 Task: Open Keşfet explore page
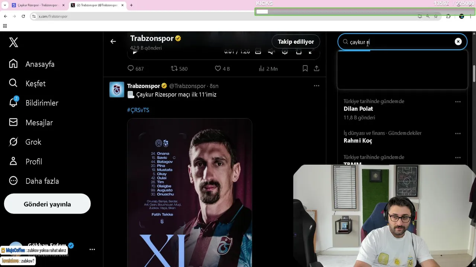[27, 83]
